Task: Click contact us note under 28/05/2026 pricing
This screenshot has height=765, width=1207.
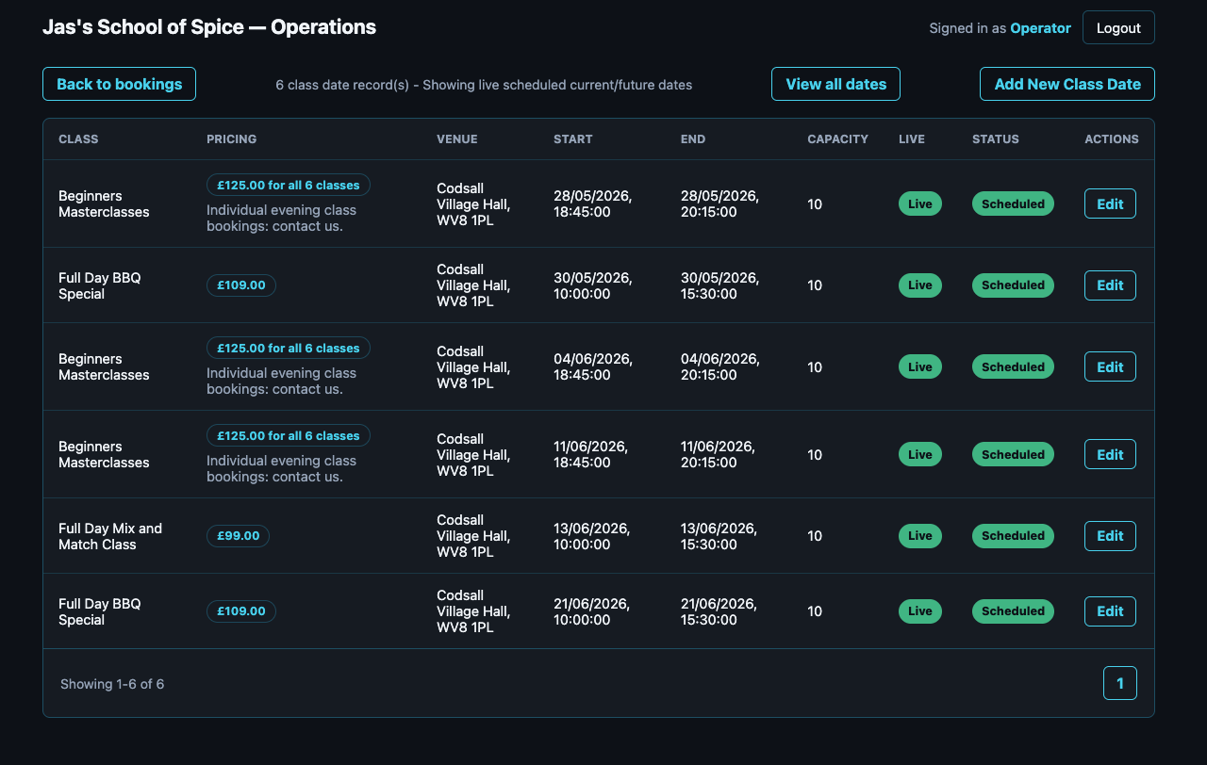Action: (x=282, y=219)
